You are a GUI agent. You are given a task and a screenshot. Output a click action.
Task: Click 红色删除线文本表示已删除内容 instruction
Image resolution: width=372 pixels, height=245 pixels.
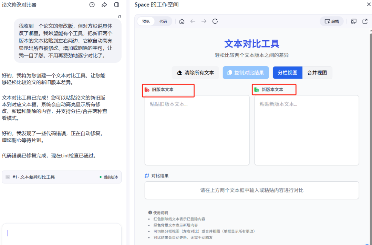[179, 219]
